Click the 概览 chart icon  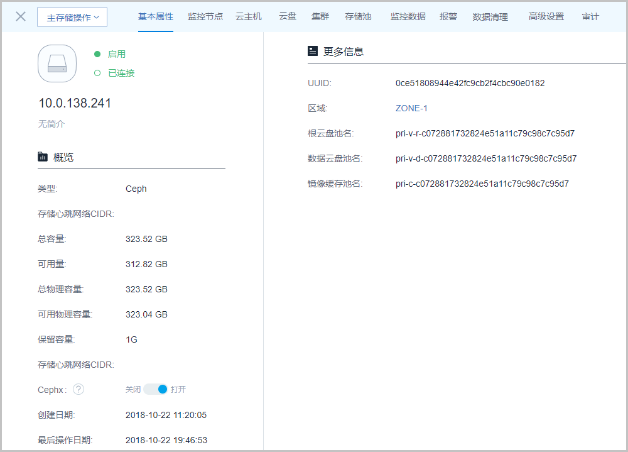point(43,157)
